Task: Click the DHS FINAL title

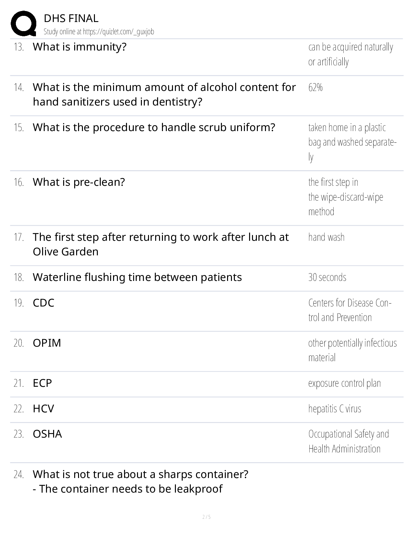Action: [71, 18]
